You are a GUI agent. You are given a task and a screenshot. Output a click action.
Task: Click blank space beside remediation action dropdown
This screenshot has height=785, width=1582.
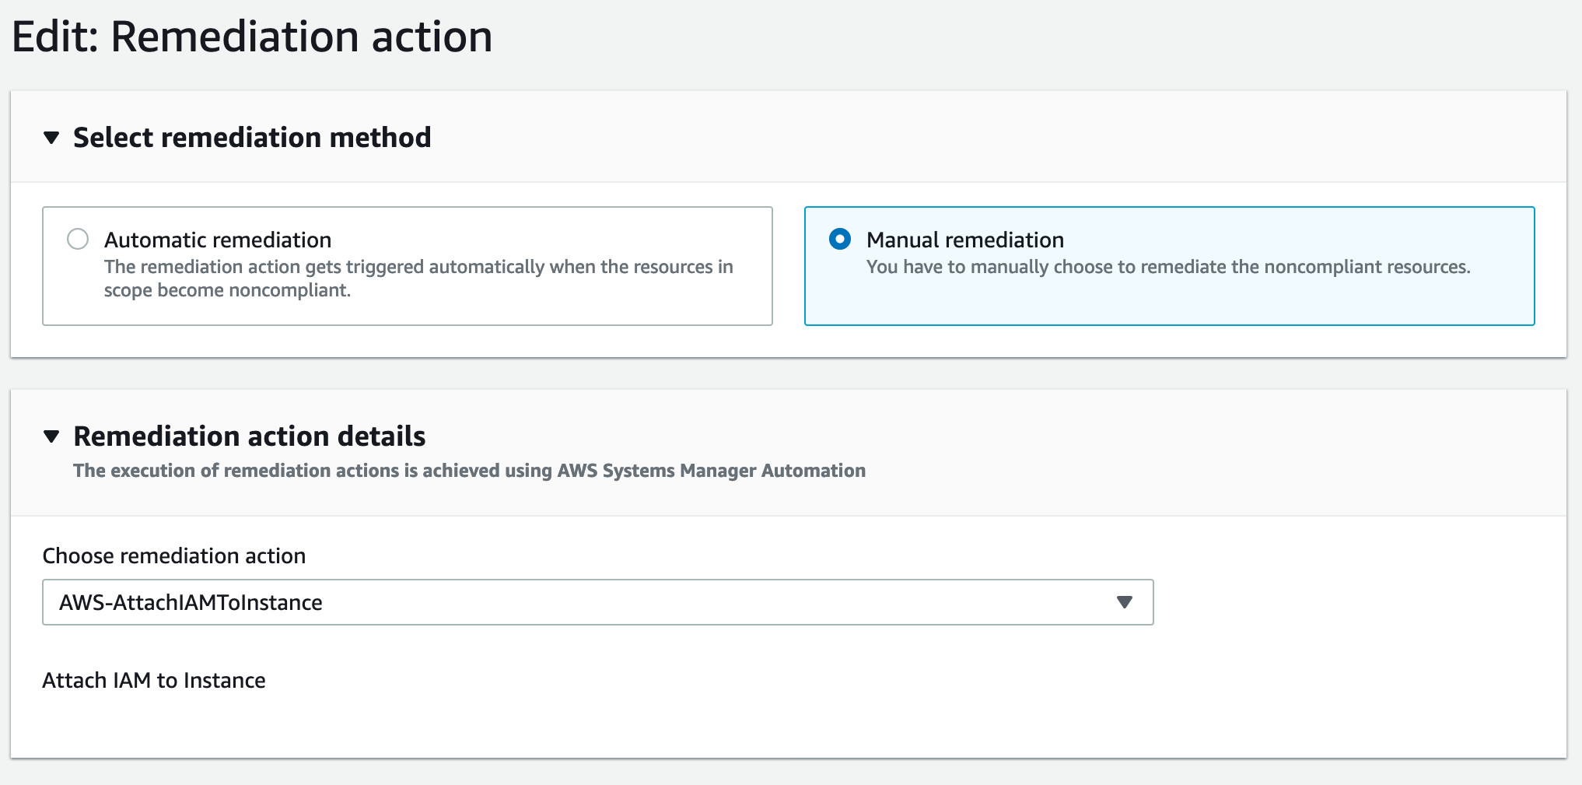1353,602
